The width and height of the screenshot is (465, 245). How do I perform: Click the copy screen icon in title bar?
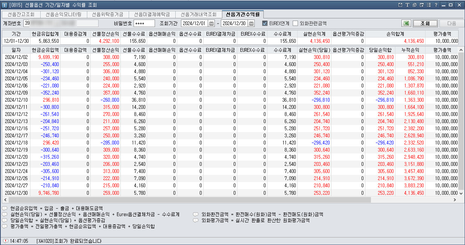(x=415, y=5)
